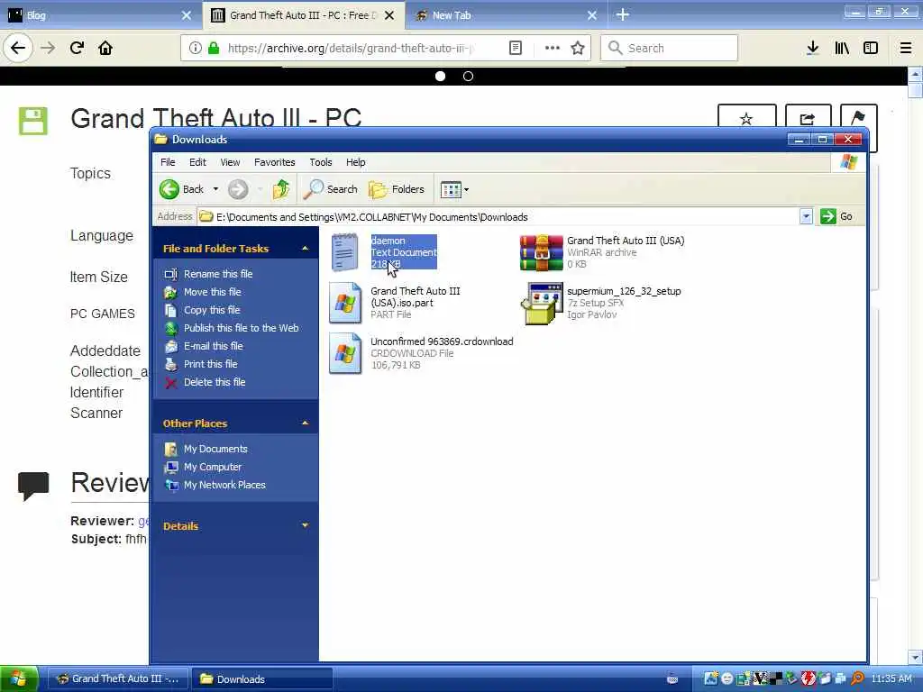Viewport: 923px width, 692px height.
Task: Open My Documents from Other Places
Action: (215, 449)
